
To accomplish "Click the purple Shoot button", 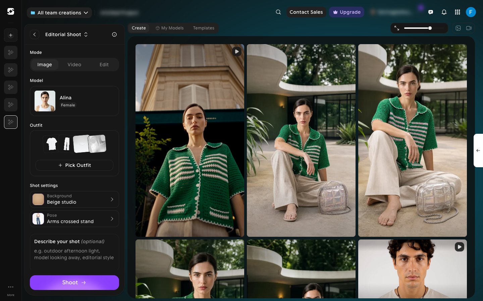I will (74, 283).
